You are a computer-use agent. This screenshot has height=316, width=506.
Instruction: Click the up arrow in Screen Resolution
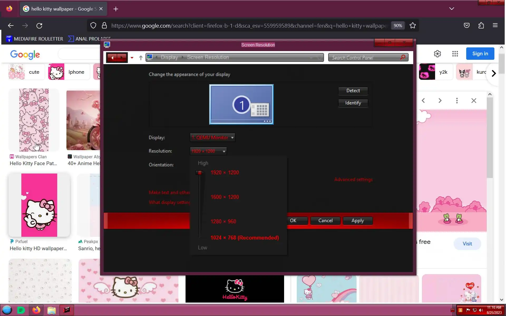pyautogui.click(x=141, y=58)
